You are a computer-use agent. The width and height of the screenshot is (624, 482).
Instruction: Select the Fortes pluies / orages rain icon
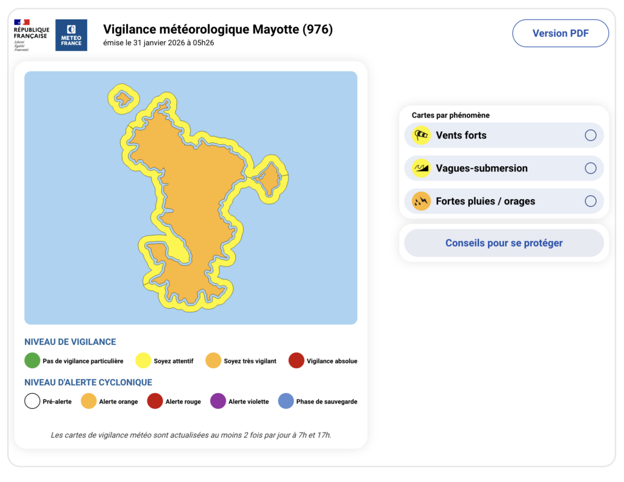422,201
